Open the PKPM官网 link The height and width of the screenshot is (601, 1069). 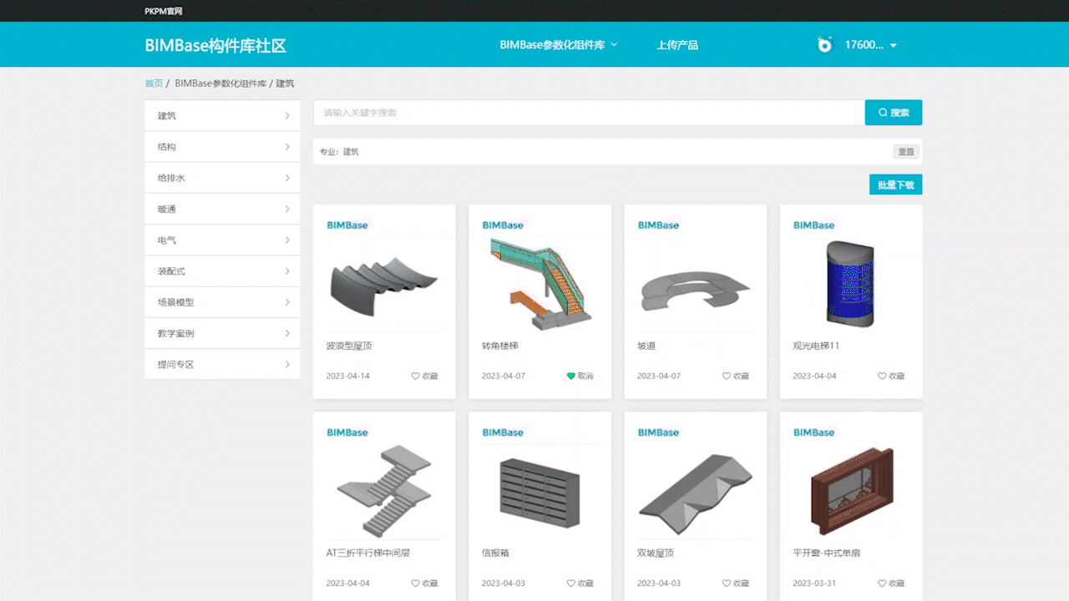click(x=164, y=12)
